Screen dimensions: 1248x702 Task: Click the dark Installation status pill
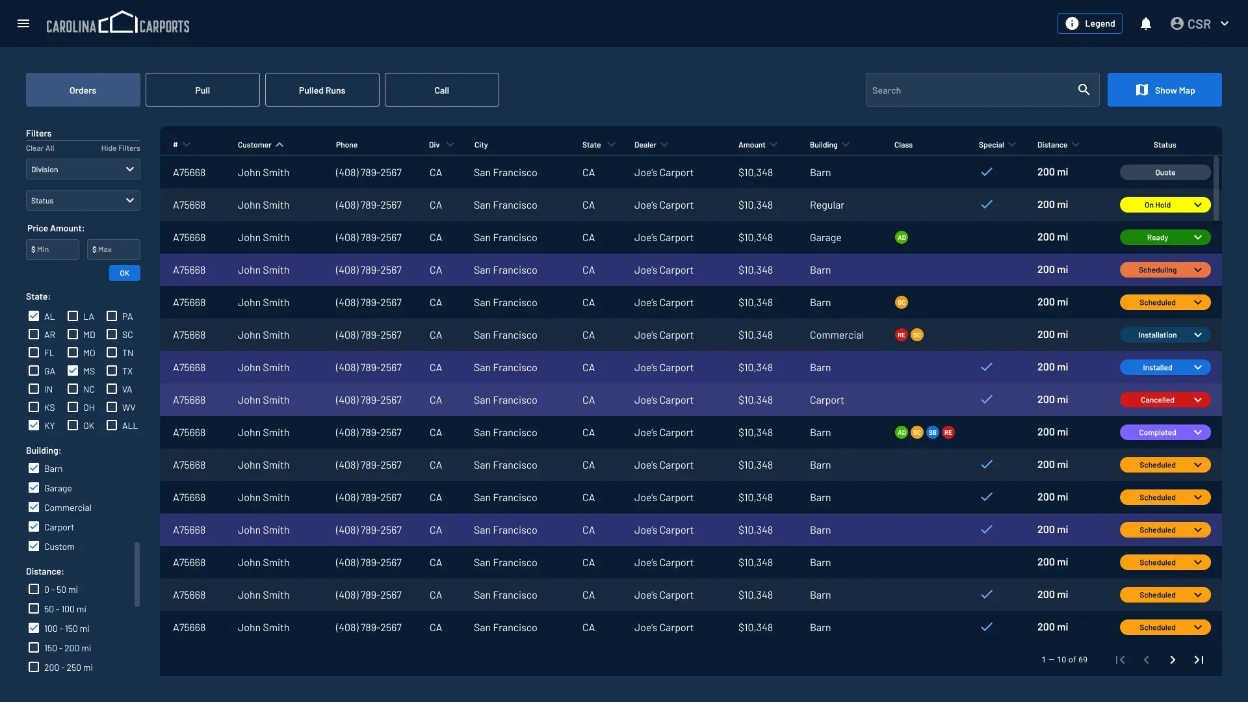(1165, 335)
